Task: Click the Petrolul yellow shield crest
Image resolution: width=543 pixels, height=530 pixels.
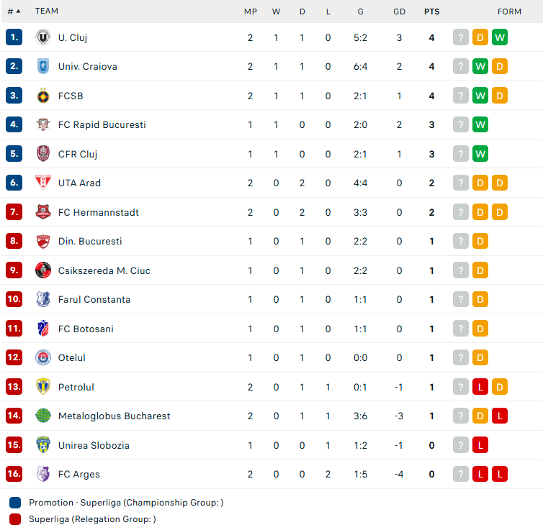Action: (x=43, y=387)
